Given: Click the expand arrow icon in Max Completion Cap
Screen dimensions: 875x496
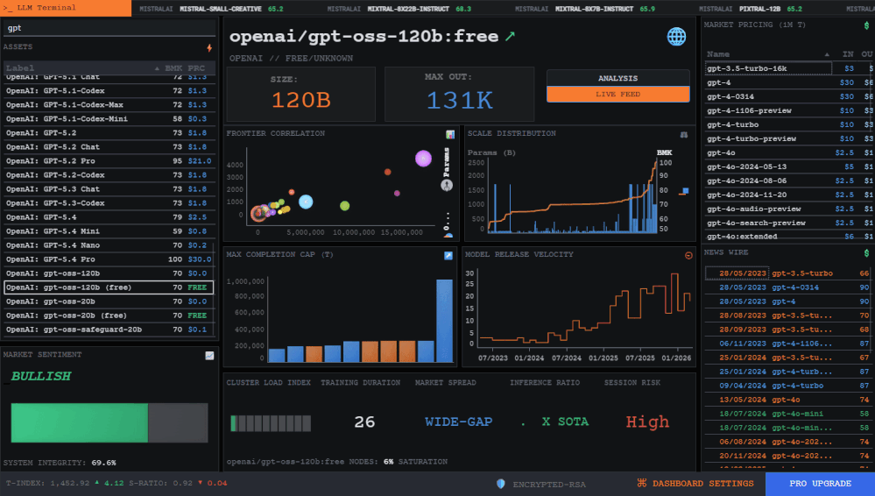Looking at the screenshot, I should pos(448,256).
